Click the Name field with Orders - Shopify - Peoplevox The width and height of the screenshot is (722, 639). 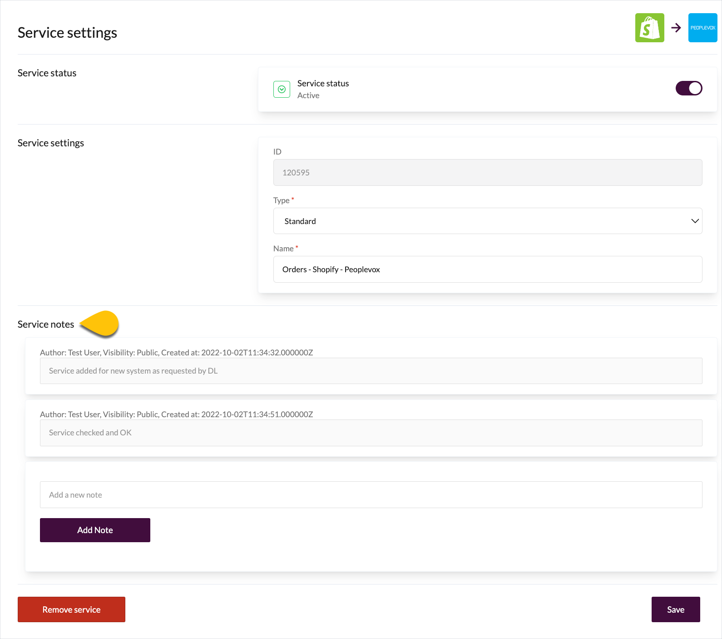[x=487, y=270]
